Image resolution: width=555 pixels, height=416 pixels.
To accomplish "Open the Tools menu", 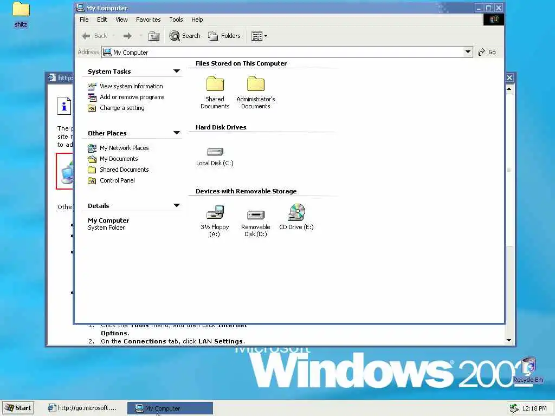I will [176, 19].
